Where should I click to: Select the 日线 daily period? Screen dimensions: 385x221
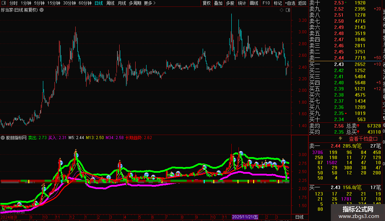coord(99,3)
